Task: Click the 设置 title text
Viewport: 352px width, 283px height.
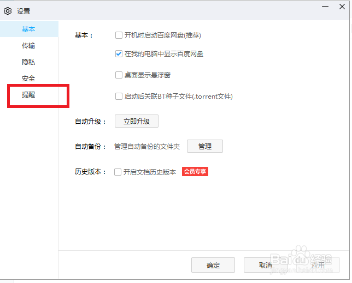Action: coord(24,11)
